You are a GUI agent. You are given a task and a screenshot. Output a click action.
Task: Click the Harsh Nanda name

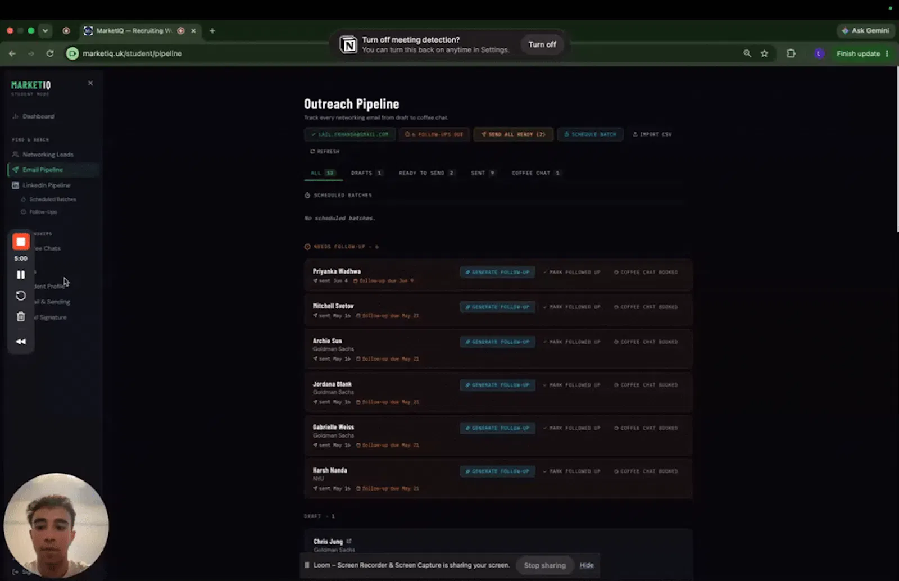330,471
